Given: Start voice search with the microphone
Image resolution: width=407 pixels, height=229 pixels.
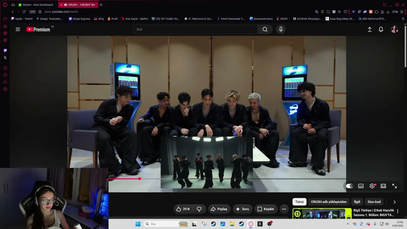Looking at the screenshot, I should click(281, 29).
